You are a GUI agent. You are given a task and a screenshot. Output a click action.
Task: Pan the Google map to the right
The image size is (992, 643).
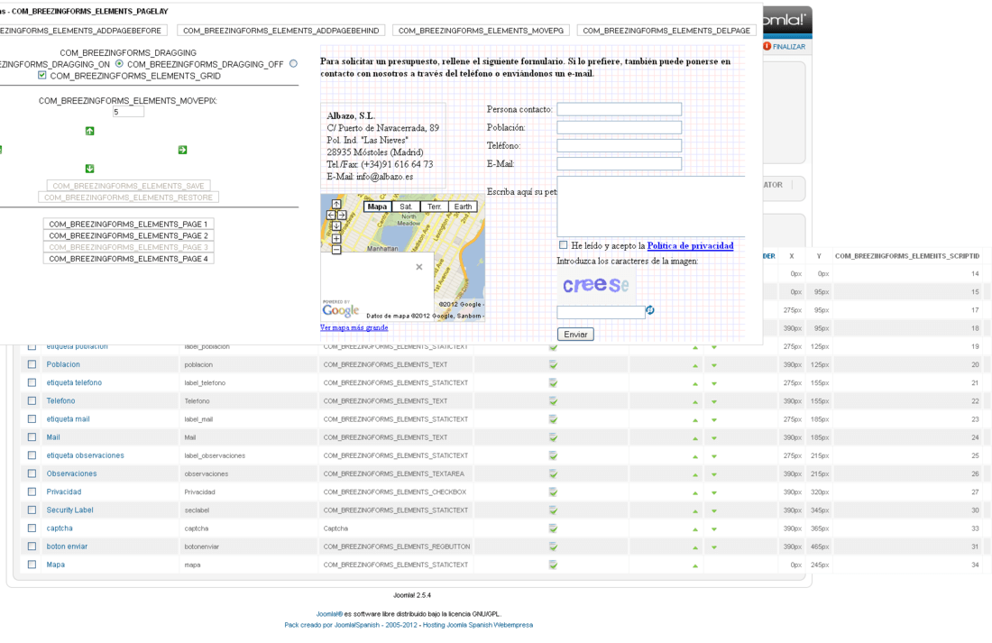click(342, 216)
